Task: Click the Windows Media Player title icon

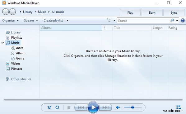Action: coord(4,3)
